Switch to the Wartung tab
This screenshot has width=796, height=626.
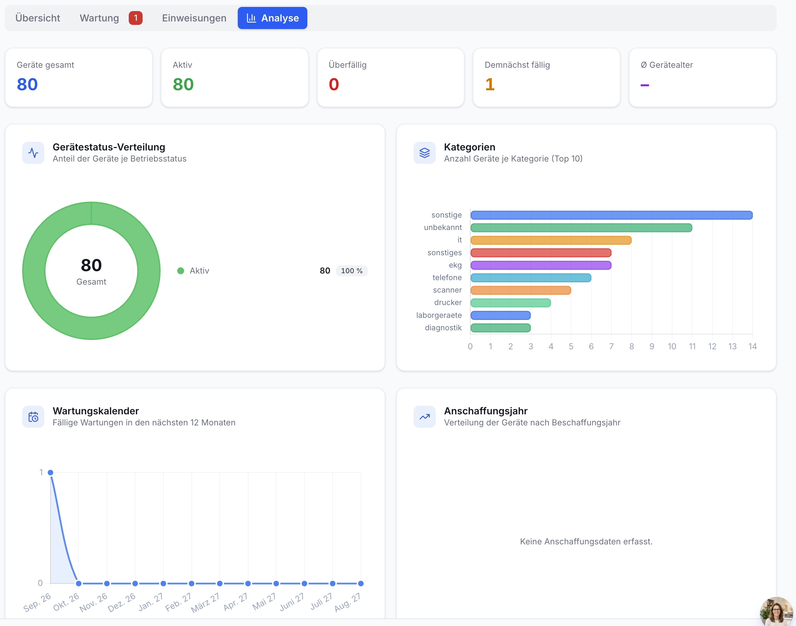99,18
